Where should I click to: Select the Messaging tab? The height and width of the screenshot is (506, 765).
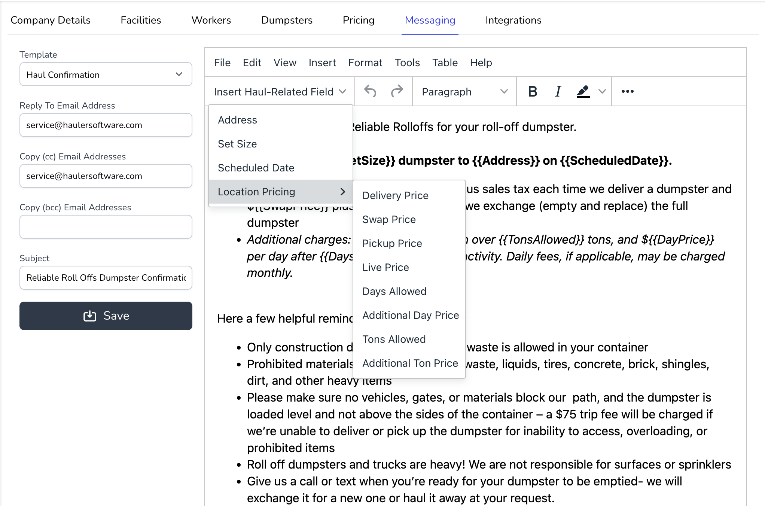[x=430, y=20]
